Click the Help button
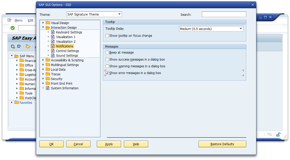Image resolution: width=290 pixels, height=160 pixels. (x=136, y=144)
